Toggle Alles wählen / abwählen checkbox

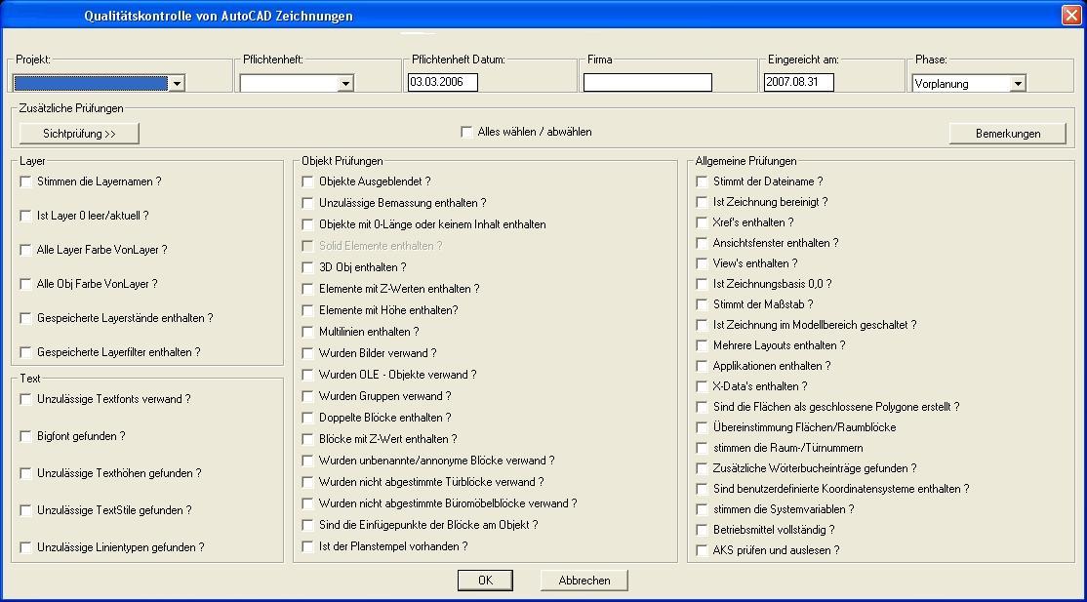[x=466, y=132]
